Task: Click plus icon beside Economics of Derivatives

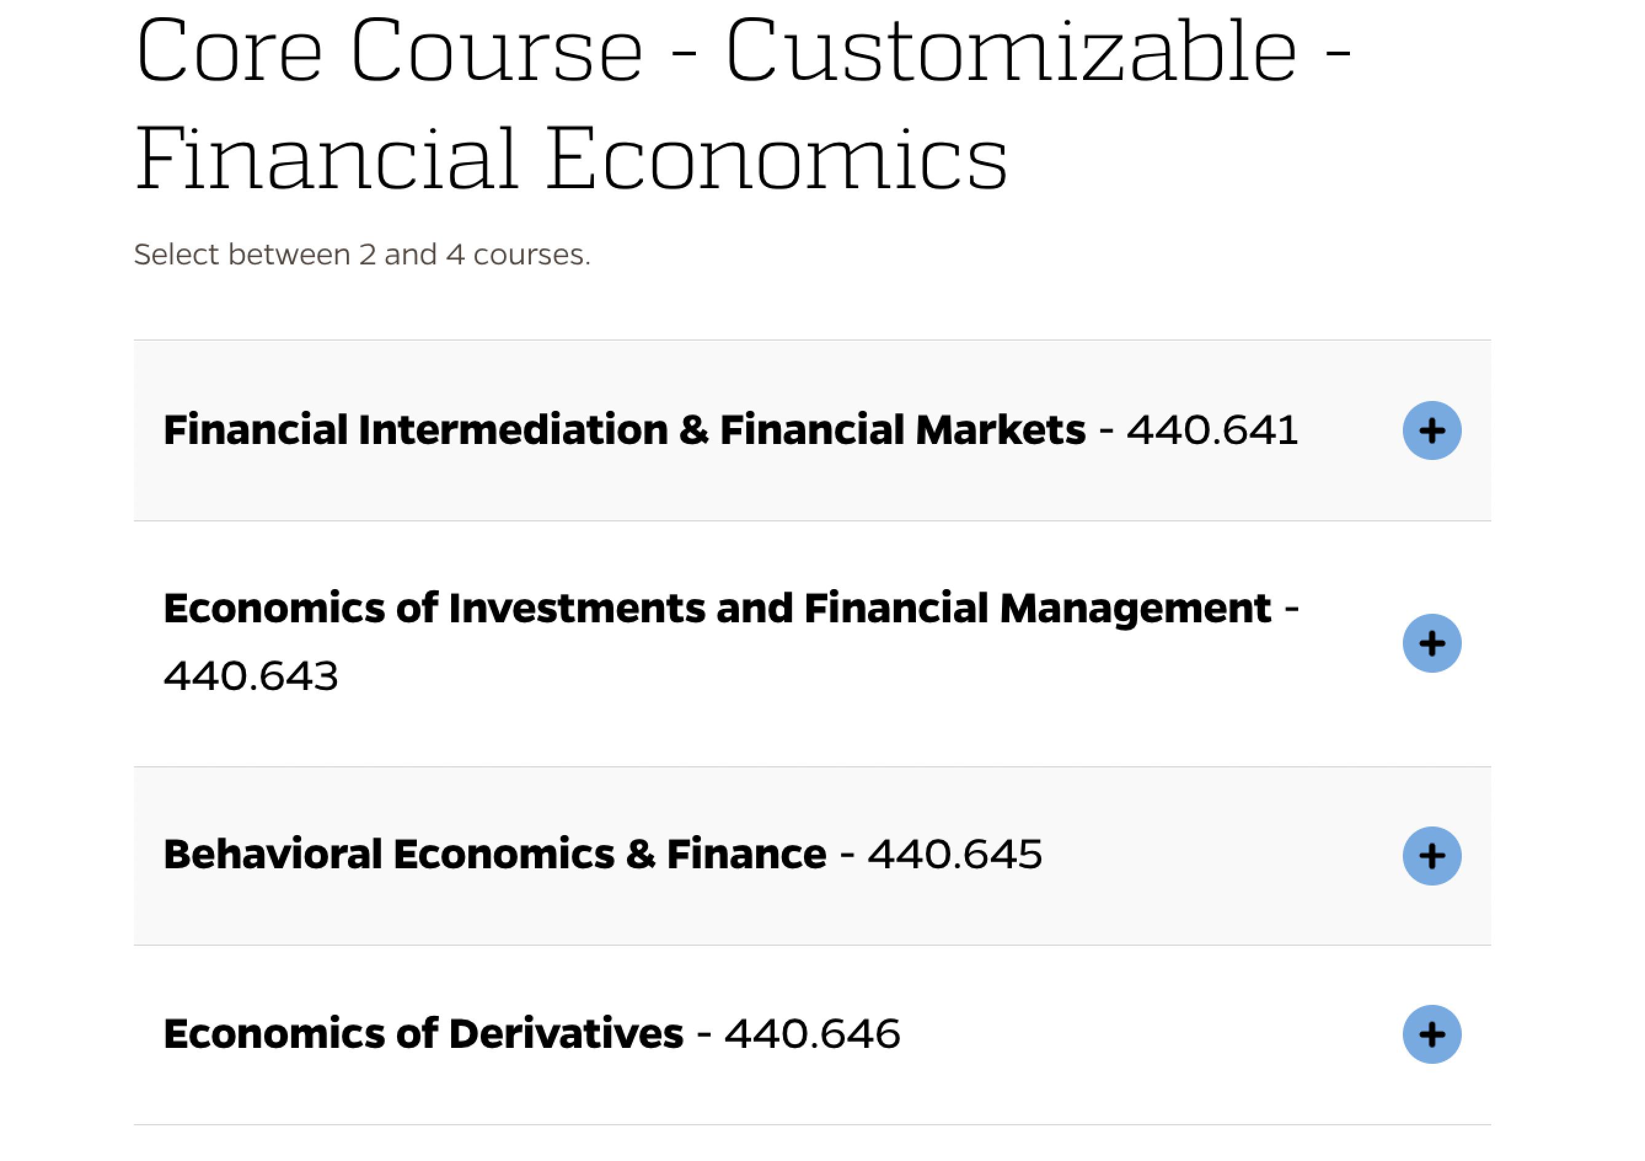Action: click(1432, 1034)
